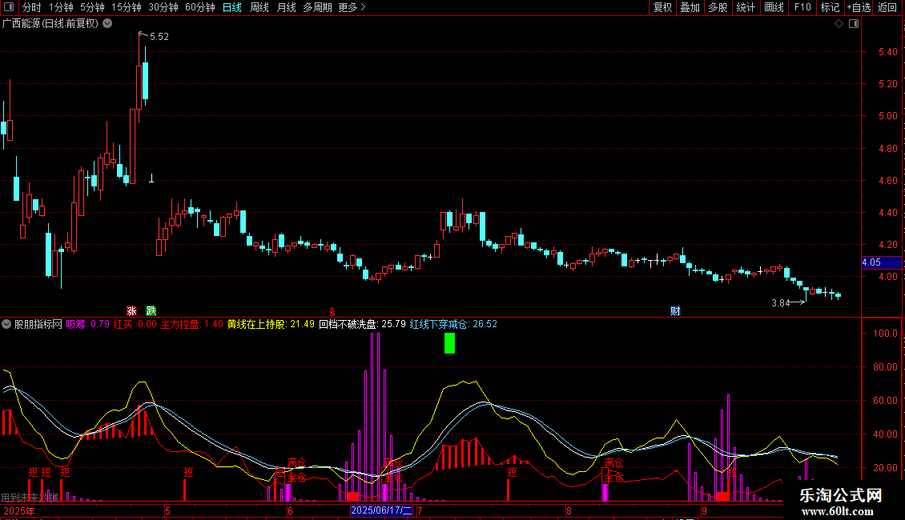Expand the 更多 periods menu
This screenshot has width=905, height=520.
(352, 8)
